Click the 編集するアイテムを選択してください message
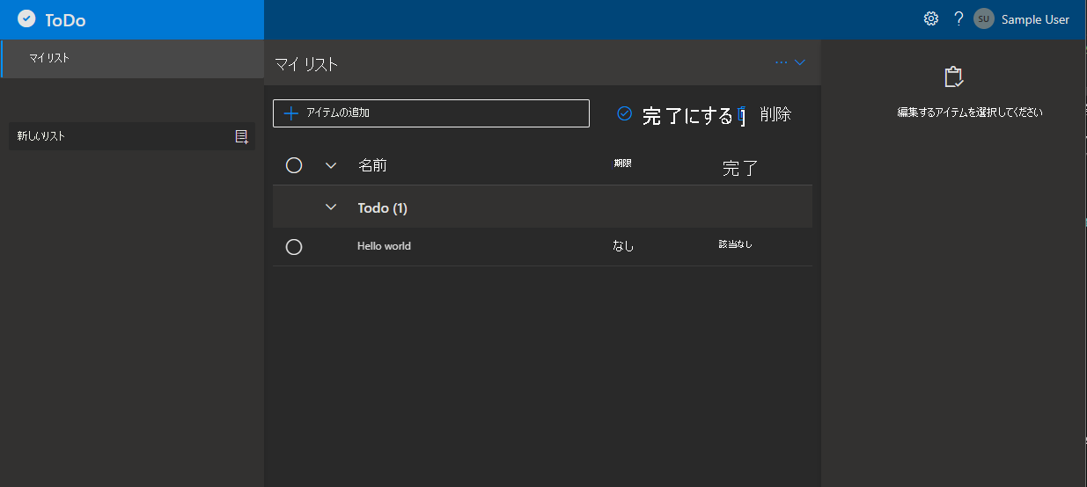Screen dimensions: 1087x487 pos(970,113)
